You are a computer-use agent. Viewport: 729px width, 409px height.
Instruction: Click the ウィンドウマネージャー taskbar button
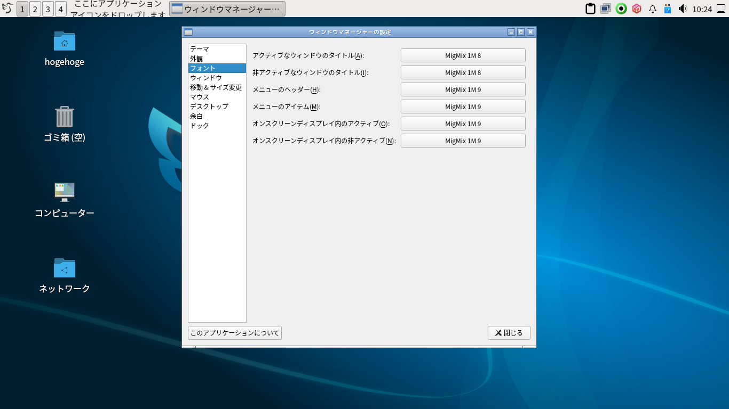coord(227,9)
